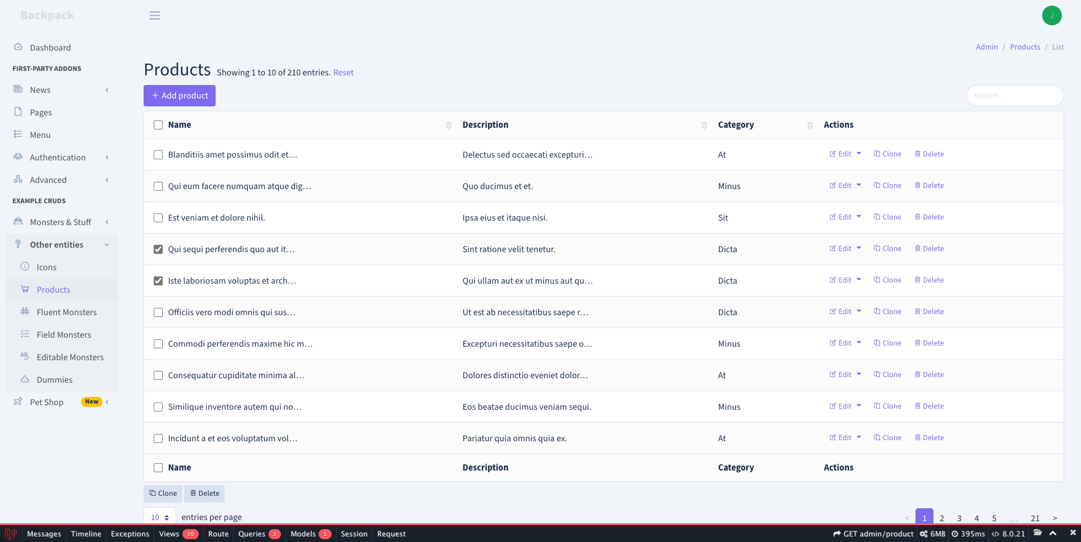1081x542 pixels.
Task: Edit the Qui eum facere product
Action: click(x=841, y=185)
